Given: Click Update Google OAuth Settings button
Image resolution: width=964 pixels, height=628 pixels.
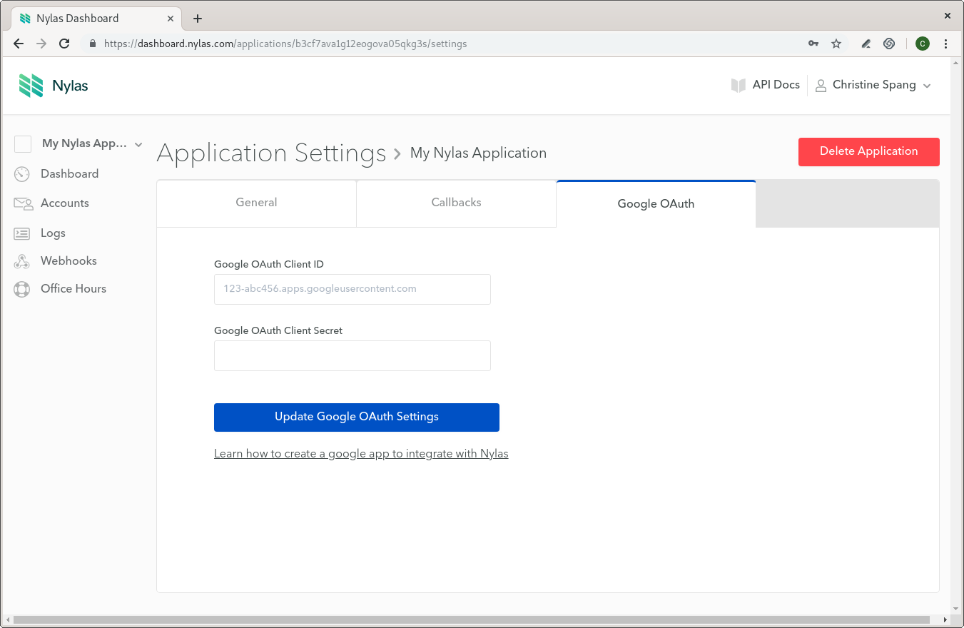Looking at the screenshot, I should [x=357, y=417].
